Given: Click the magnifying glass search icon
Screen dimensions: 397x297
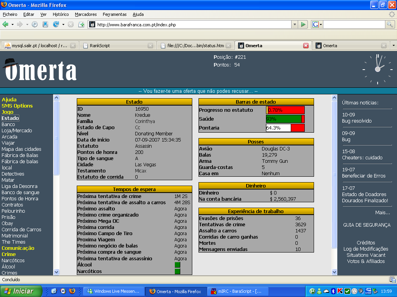Looking at the screenshot, I should pos(390,24).
